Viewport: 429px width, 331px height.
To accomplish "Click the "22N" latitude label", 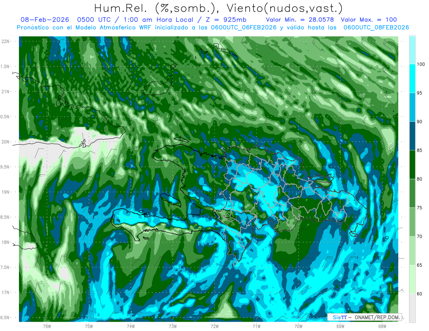I will (5, 41).
